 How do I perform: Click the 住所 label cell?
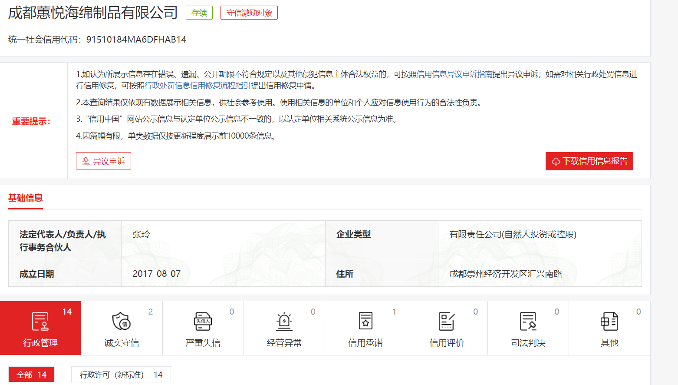(x=382, y=274)
